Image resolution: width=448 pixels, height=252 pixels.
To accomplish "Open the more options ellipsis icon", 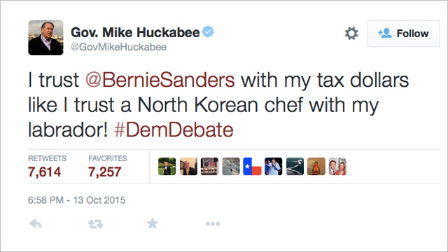I will [213, 224].
